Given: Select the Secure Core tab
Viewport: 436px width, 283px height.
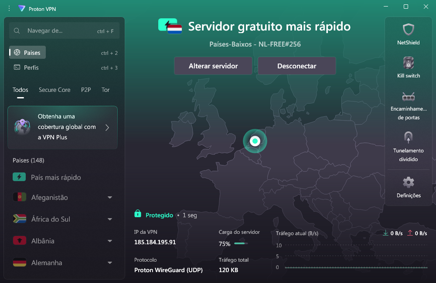Looking at the screenshot, I should pos(54,90).
